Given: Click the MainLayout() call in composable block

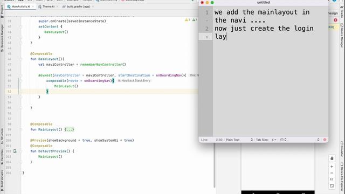Looking at the screenshot, I should point(66,86).
